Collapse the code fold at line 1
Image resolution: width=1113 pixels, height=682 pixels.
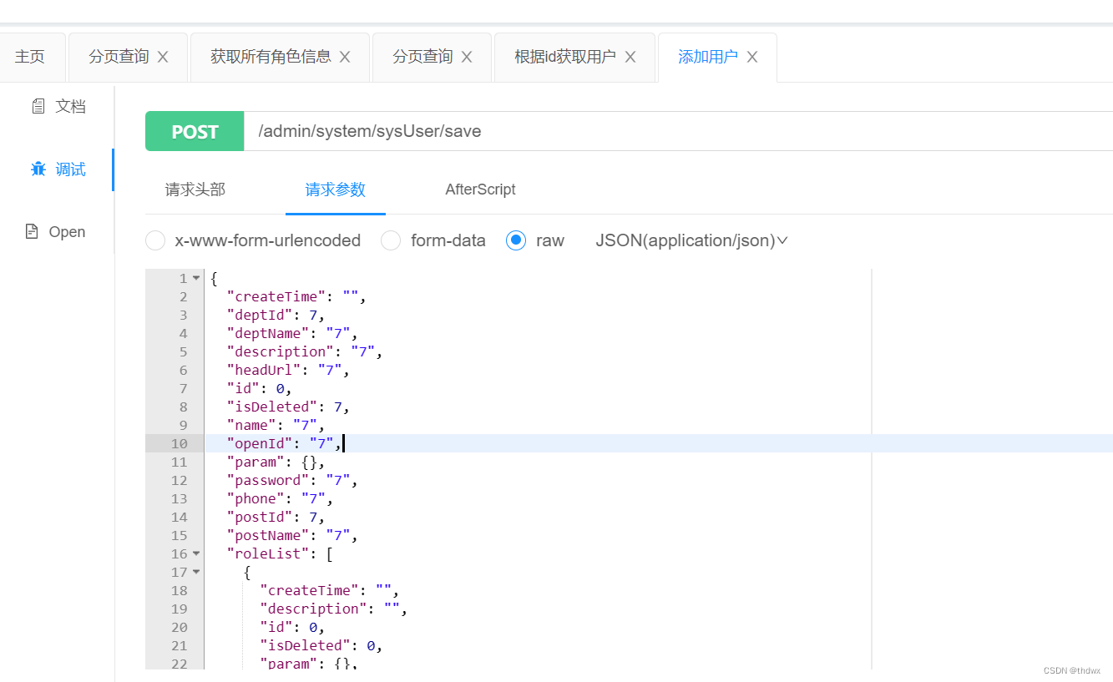pos(196,278)
